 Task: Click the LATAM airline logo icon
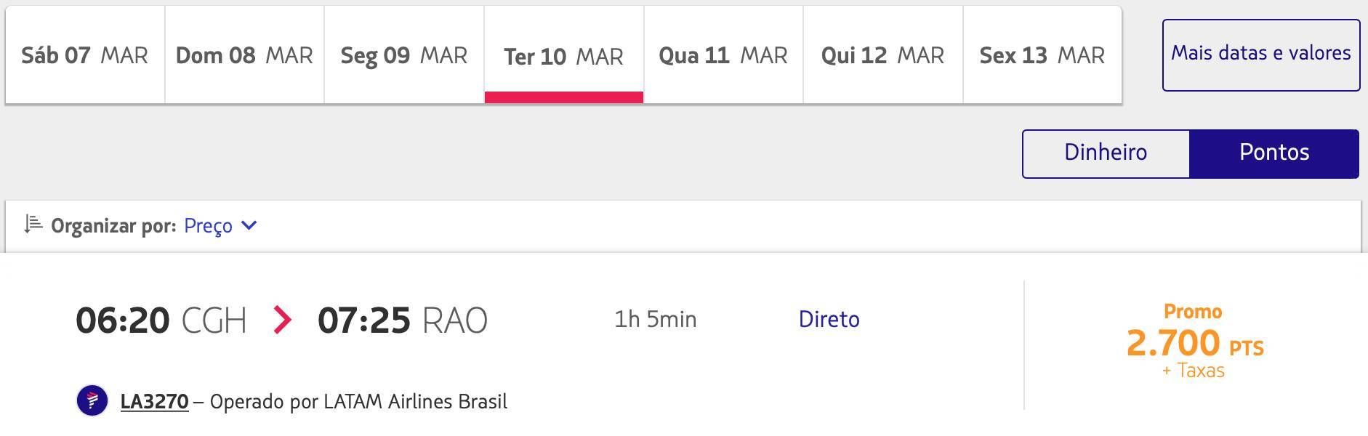coord(92,400)
